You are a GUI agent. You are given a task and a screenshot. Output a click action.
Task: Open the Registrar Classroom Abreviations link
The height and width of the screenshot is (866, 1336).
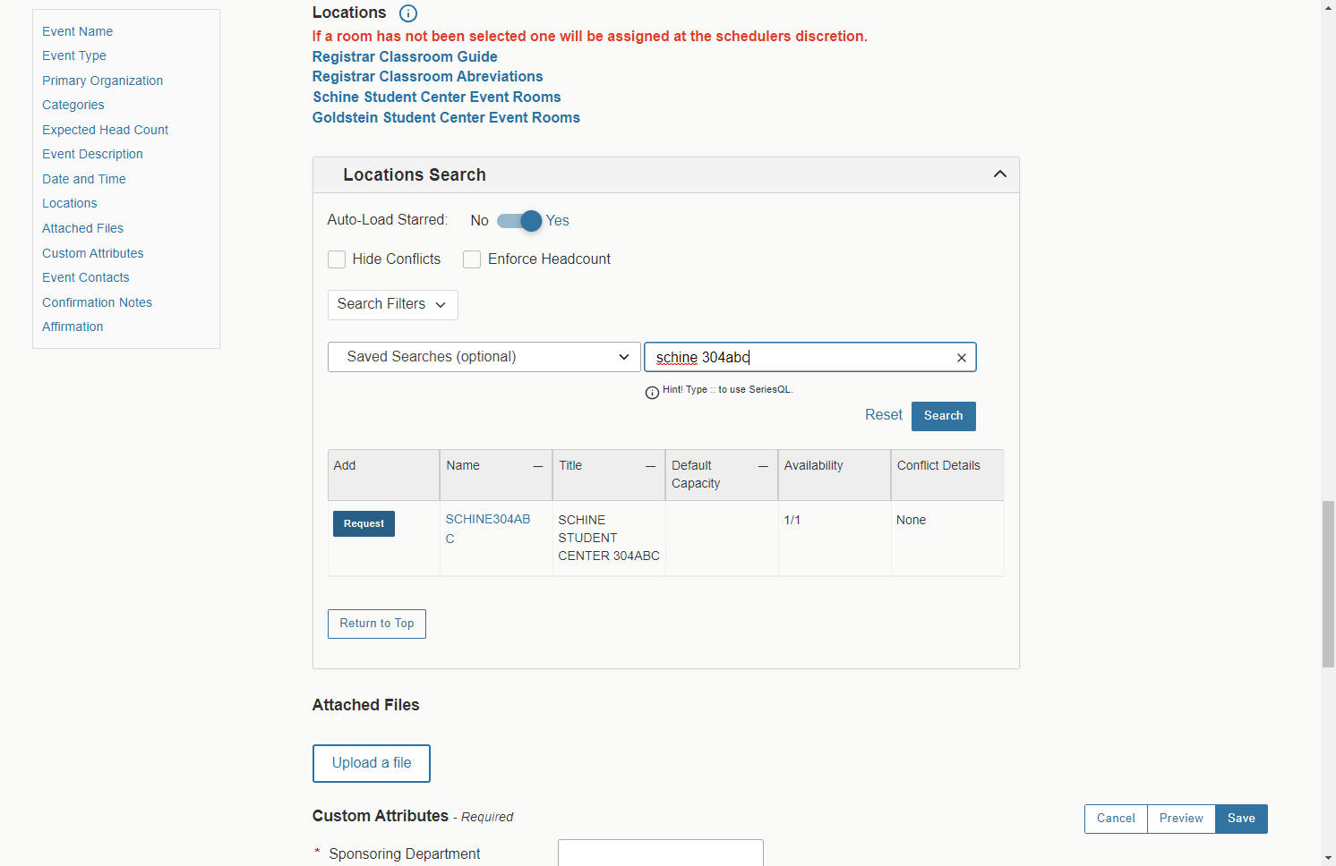pyautogui.click(x=427, y=77)
